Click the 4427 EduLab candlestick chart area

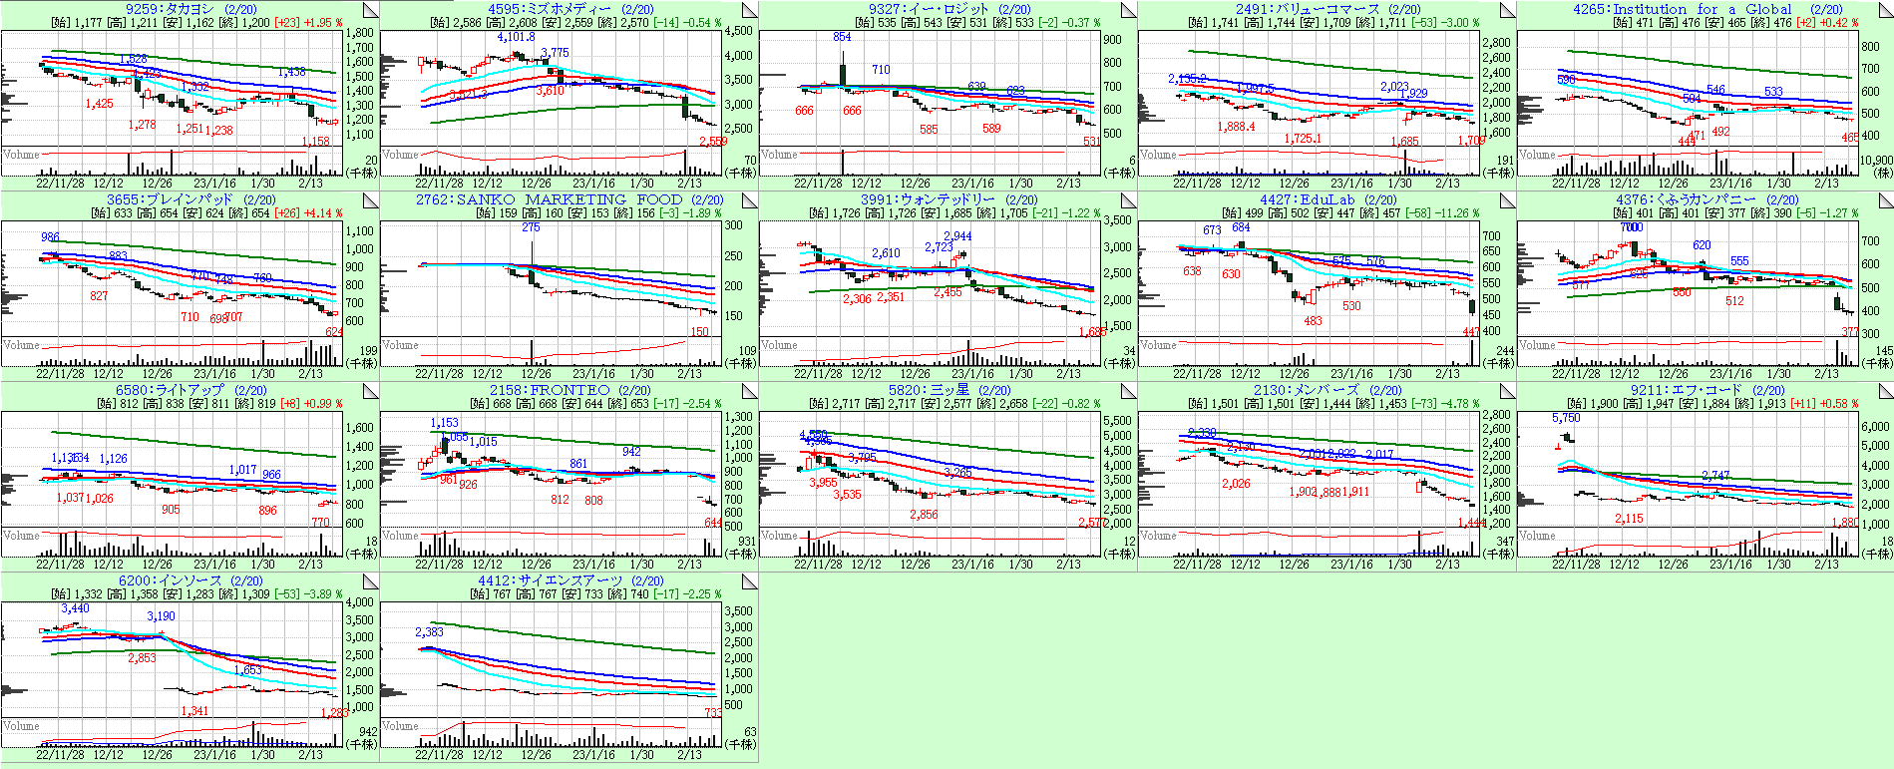pyautogui.click(x=1307, y=279)
